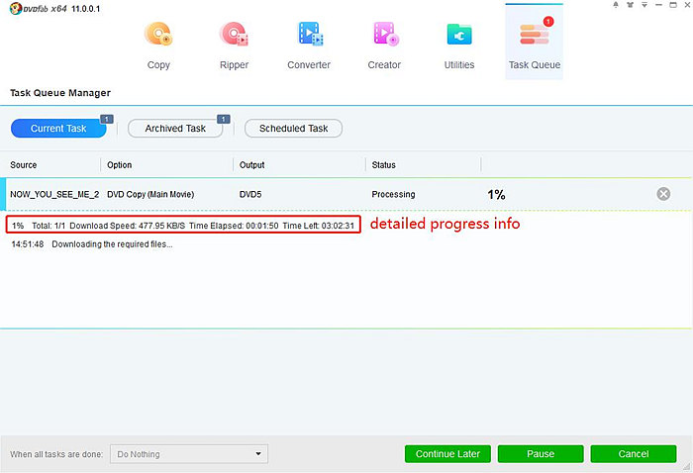This screenshot has width=693, height=473.
Task: Click the Task Queue Manager heading
Action: pos(60,93)
